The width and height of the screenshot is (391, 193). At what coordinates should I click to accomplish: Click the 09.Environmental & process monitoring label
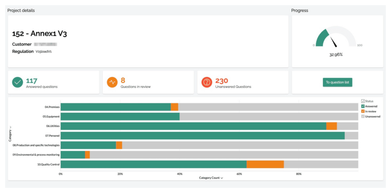coord(36,154)
